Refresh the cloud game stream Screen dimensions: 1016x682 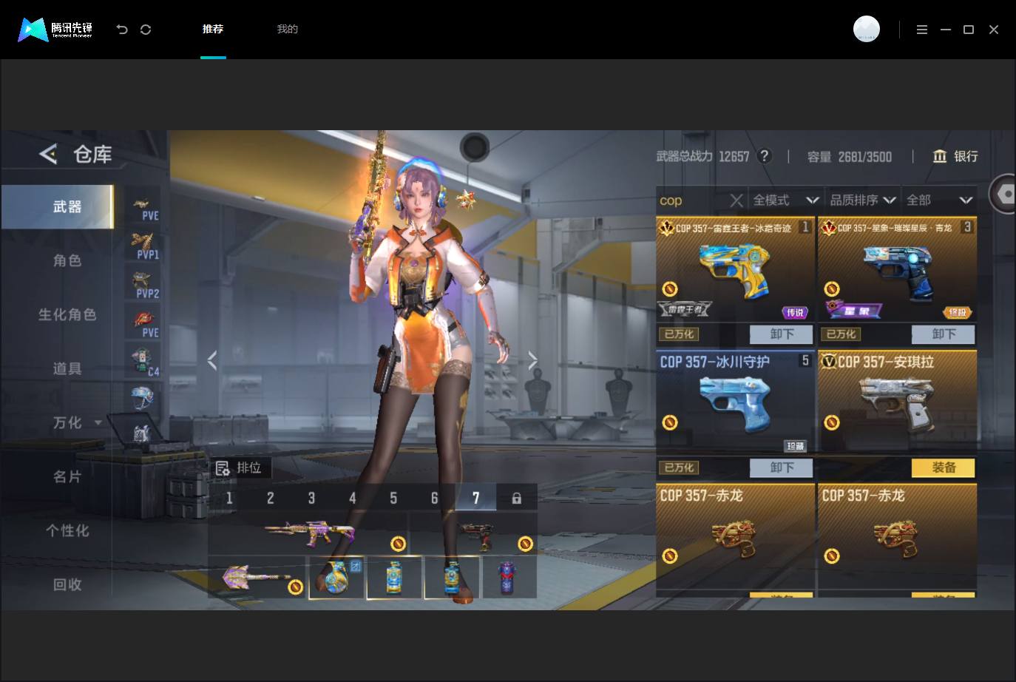click(x=146, y=30)
